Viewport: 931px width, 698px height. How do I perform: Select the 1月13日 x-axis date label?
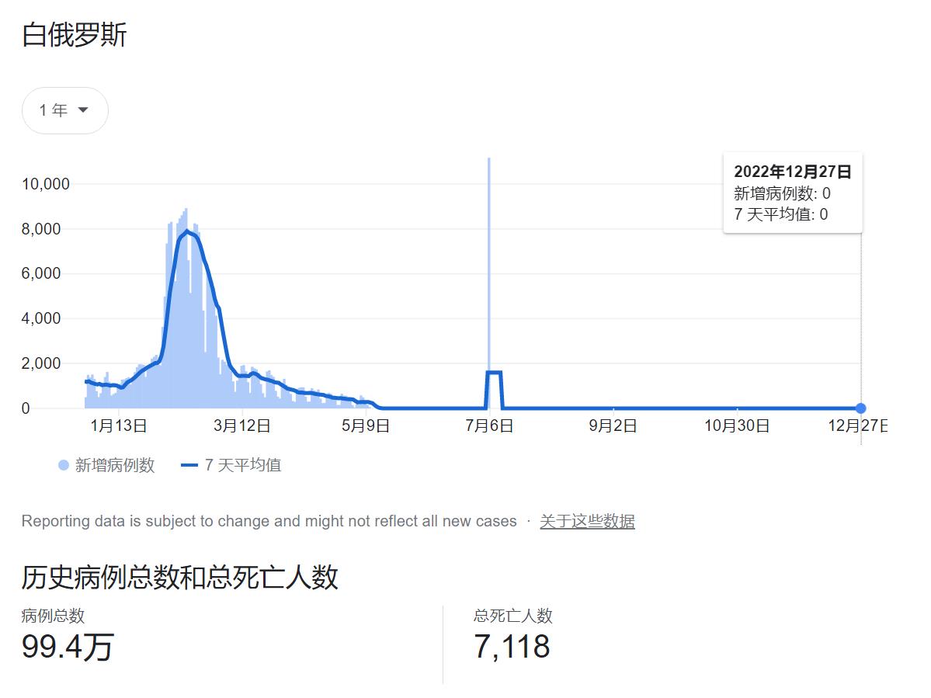(x=119, y=425)
